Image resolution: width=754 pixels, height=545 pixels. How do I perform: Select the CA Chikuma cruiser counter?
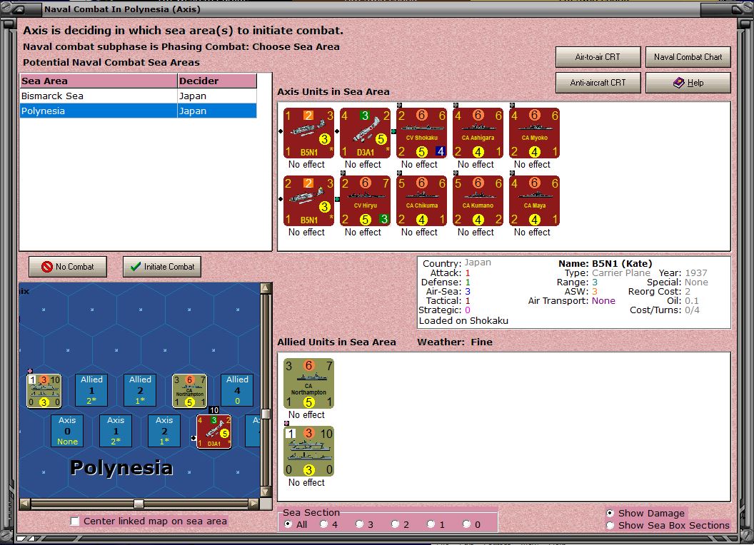coord(422,200)
